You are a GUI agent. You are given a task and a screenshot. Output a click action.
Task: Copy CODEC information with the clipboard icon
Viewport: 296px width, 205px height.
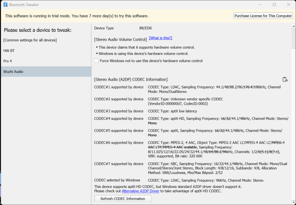285,80
